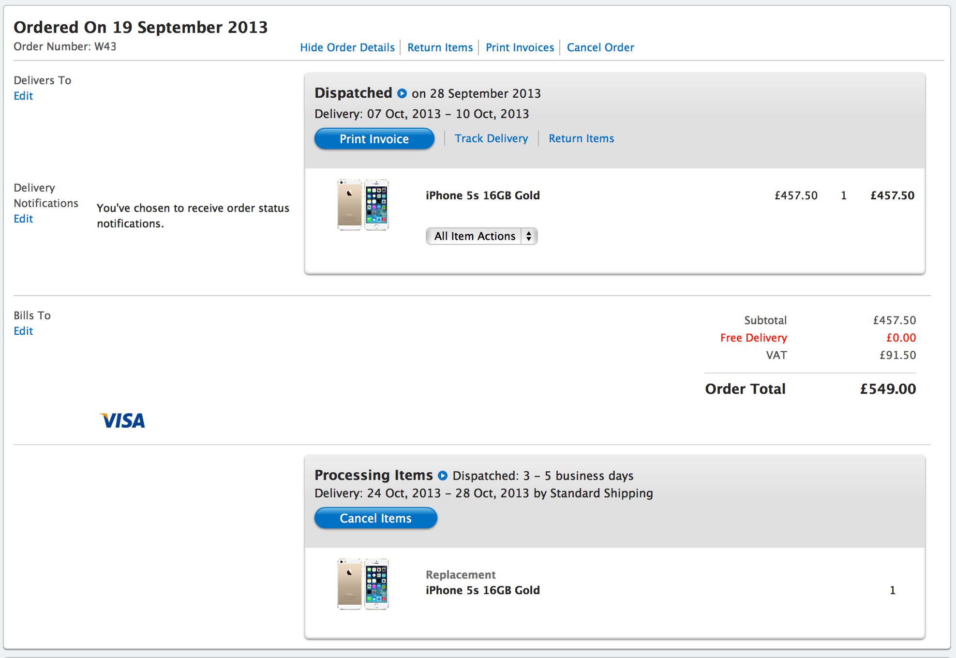
Task: Click the VISA card logo
Action: tap(122, 420)
